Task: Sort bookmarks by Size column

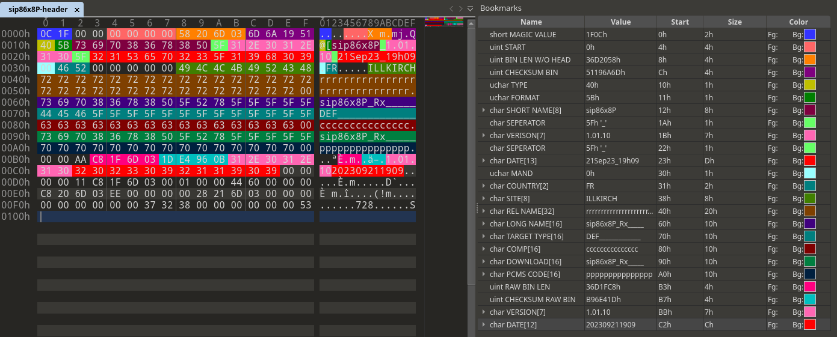Action: pos(735,22)
